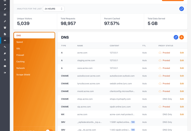Select the highlighted cloud sidebar icon
The image size is (191, 131).
5,40
